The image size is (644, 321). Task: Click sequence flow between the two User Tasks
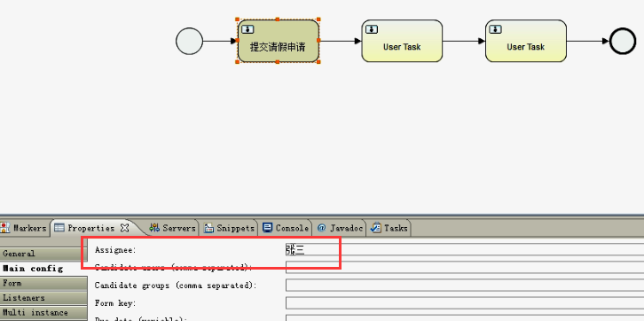pos(464,41)
